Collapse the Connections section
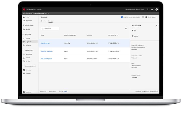Screen dimensions: 181x113 pos(24,25)
